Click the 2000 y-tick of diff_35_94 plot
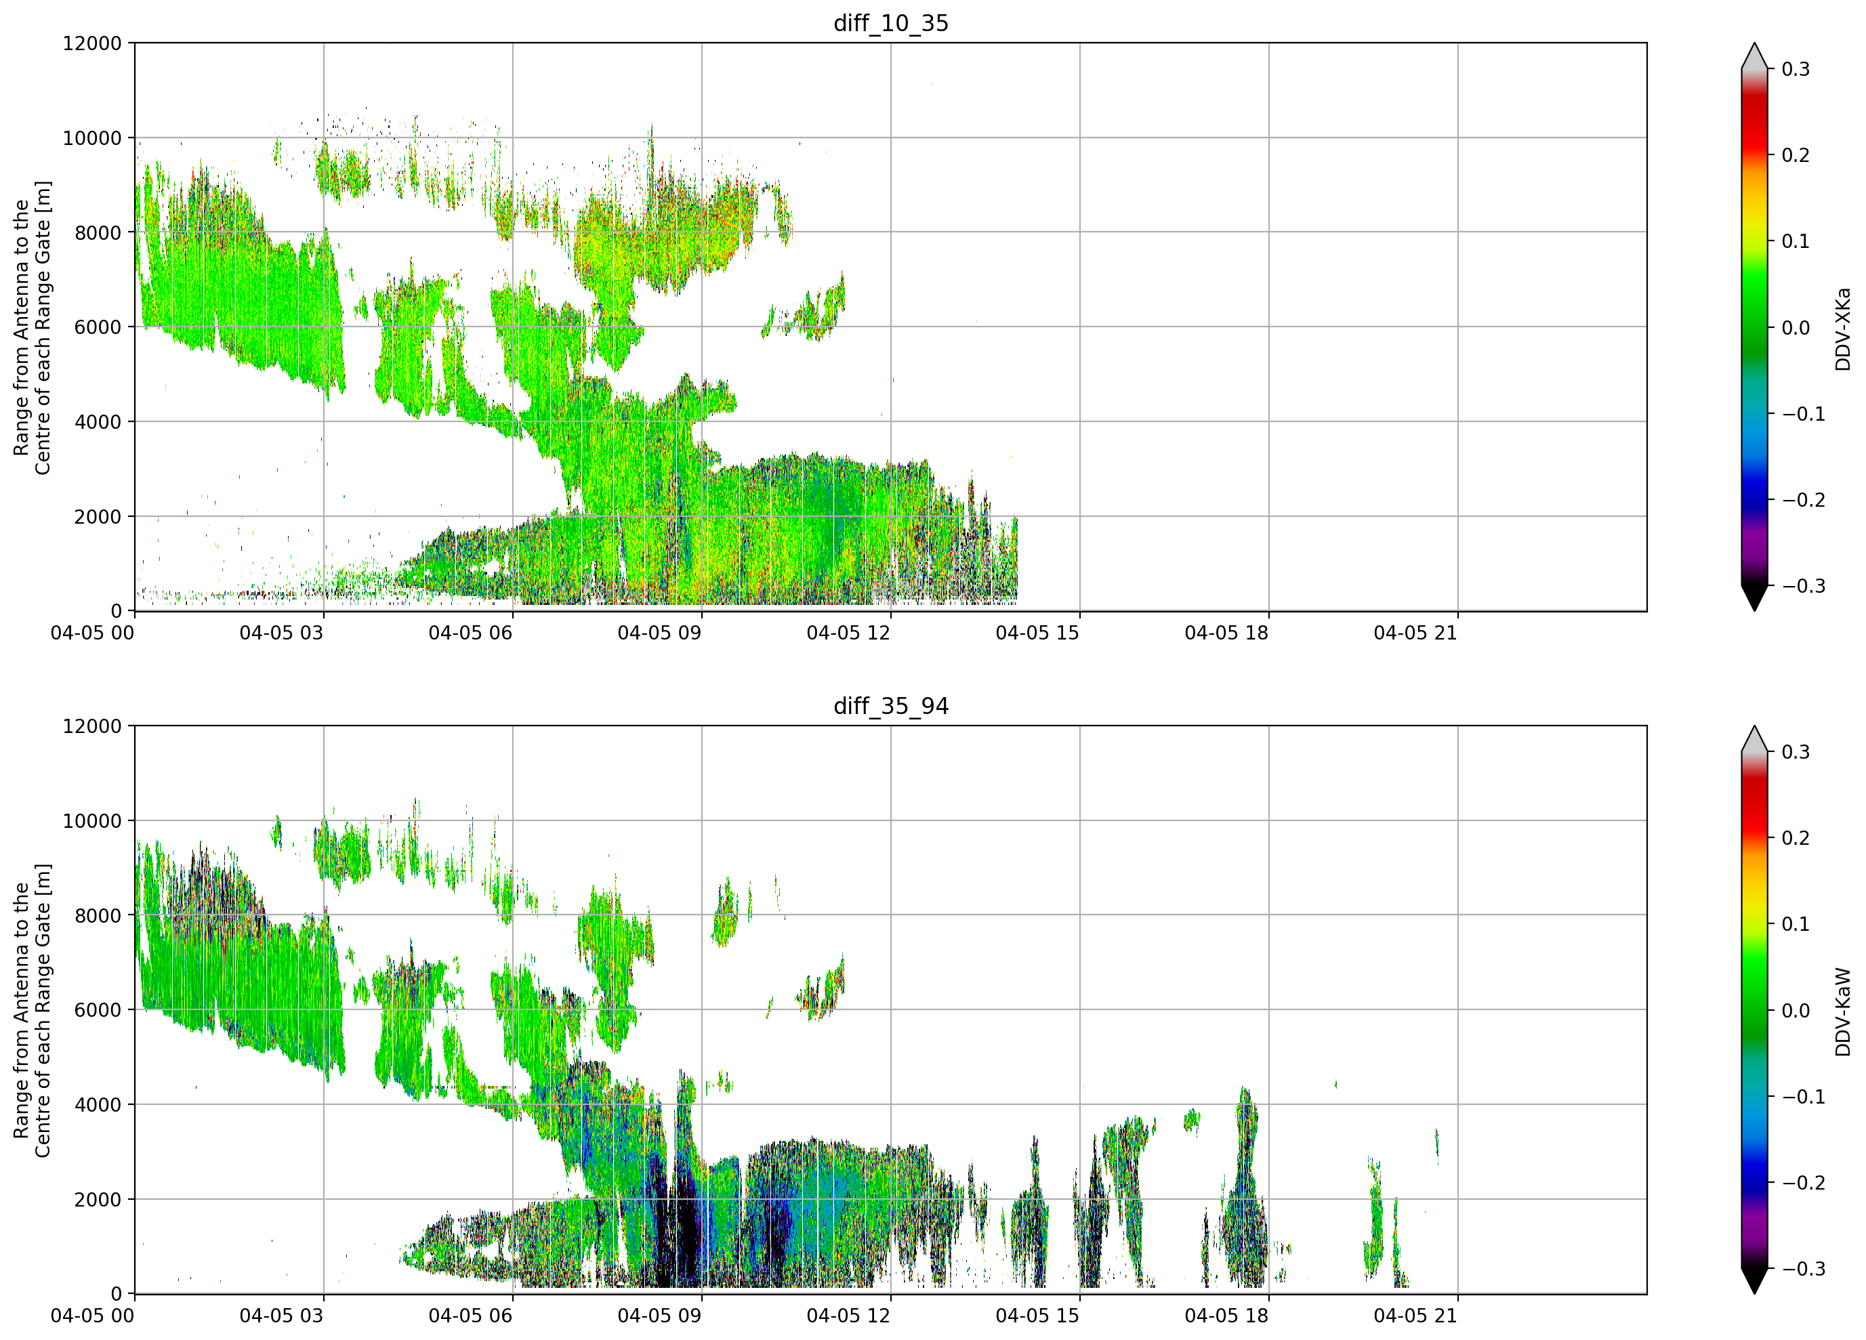 click(x=98, y=1199)
